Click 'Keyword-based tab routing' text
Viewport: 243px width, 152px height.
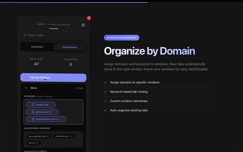click(x=128, y=92)
